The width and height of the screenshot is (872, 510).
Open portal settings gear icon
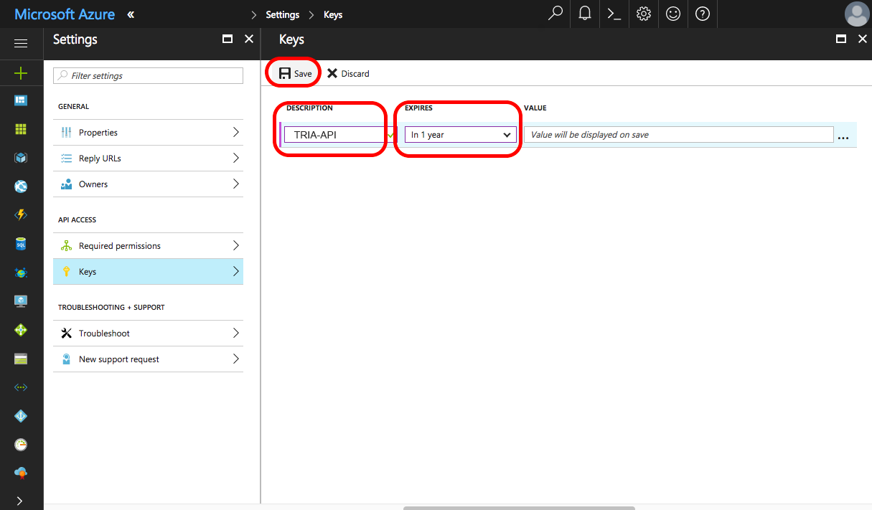click(x=644, y=14)
